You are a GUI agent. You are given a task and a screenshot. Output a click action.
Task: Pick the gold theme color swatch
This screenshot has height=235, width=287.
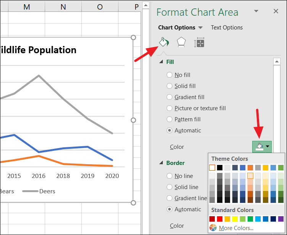pos(265,168)
